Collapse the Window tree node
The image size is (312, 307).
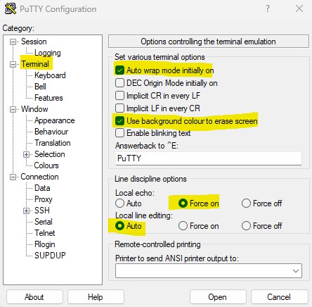coord(13,109)
